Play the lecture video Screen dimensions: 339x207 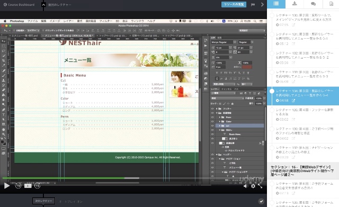pos(7,186)
